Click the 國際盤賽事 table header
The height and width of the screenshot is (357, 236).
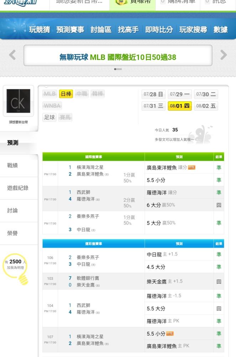coord(93,157)
